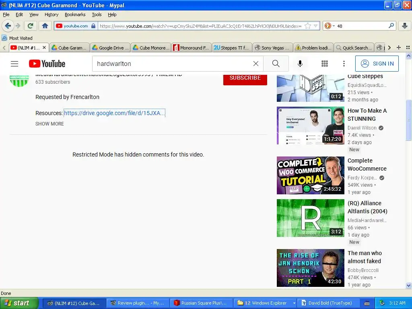Image resolution: width=412 pixels, height=309 pixels.
Task: Click the SIGN IN button
Action: pyautogui.click(x=377, y=64)
